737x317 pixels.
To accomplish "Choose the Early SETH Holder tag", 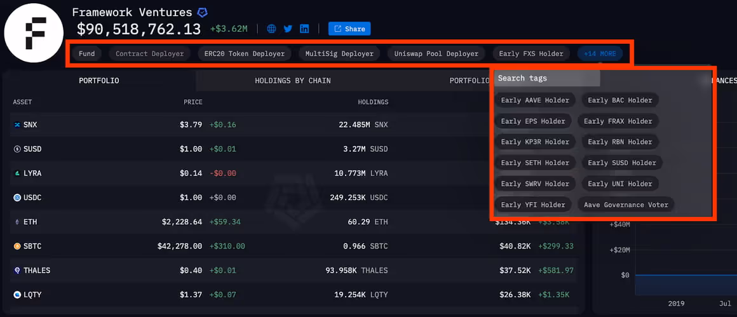I will coord(535,163).
